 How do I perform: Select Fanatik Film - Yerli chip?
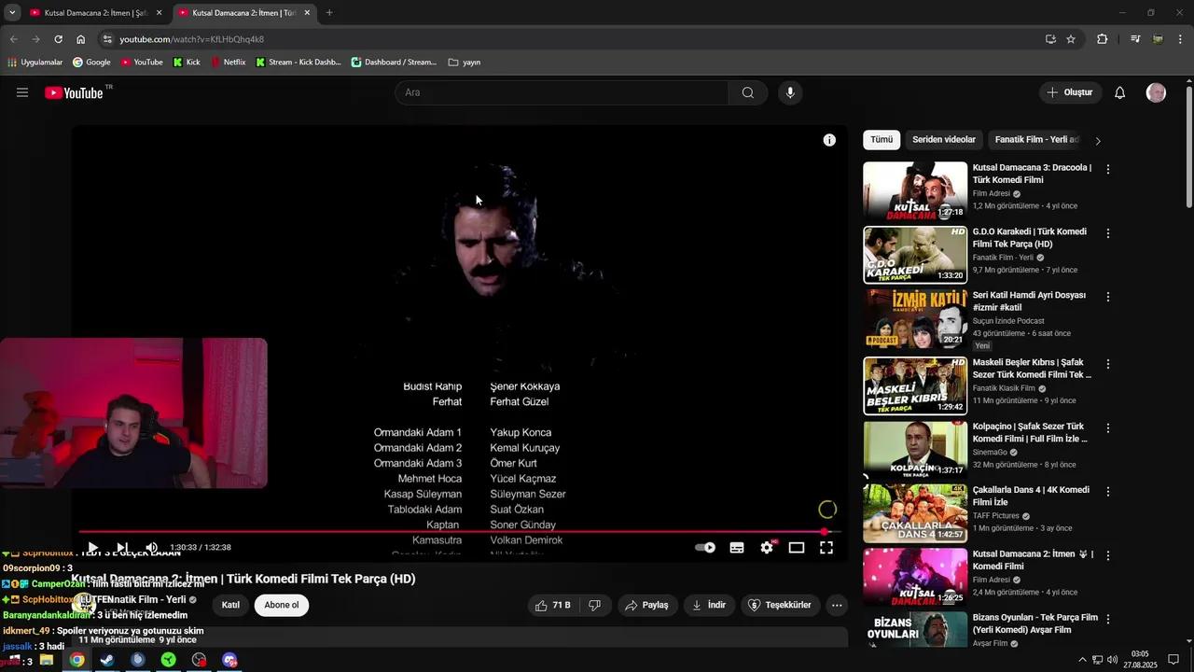click(1036, 140)
